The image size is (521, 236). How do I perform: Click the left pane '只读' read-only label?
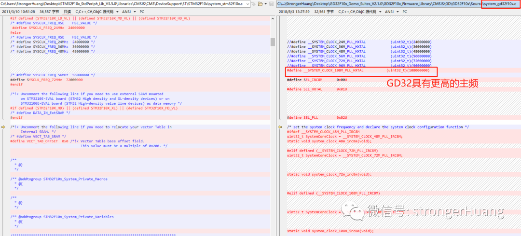pos(68,11)
